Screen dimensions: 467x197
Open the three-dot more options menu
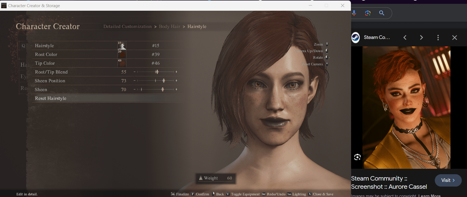pos(438,38)
